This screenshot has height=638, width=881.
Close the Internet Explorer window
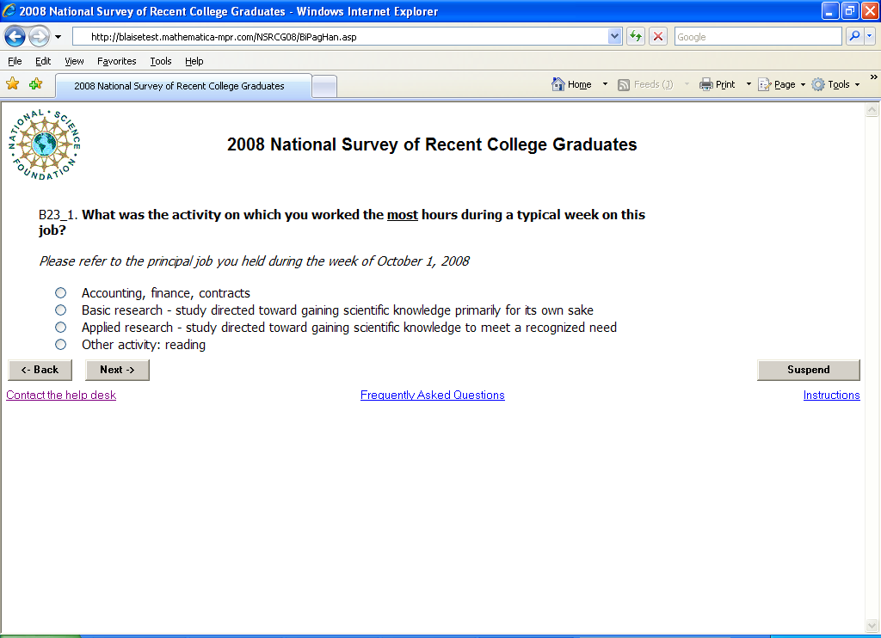[x=870, y=10]
